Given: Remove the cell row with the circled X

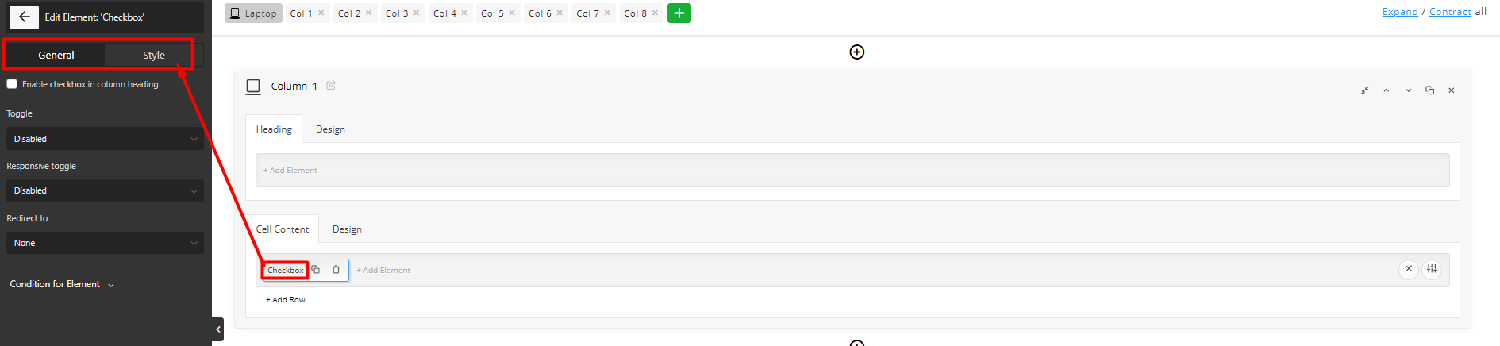Looking at the screenshot, I should coord(1409,269).
